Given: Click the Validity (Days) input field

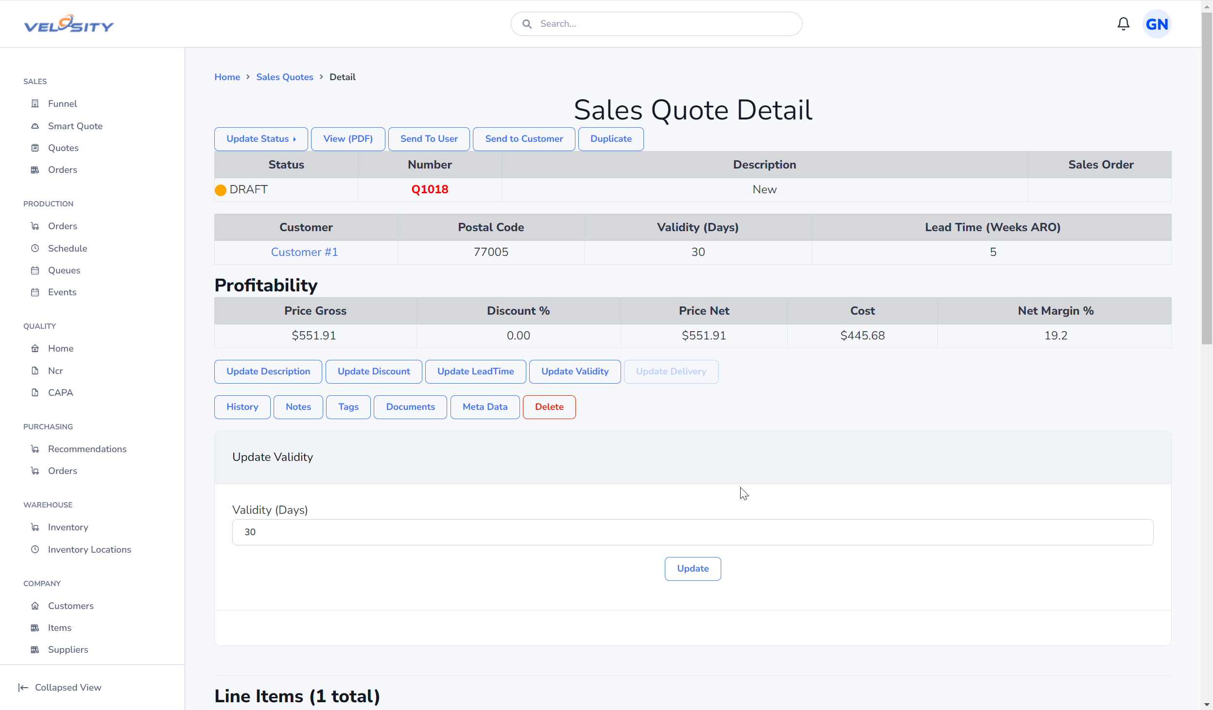Looking at the screenshot, I should [x=693, y=532].
